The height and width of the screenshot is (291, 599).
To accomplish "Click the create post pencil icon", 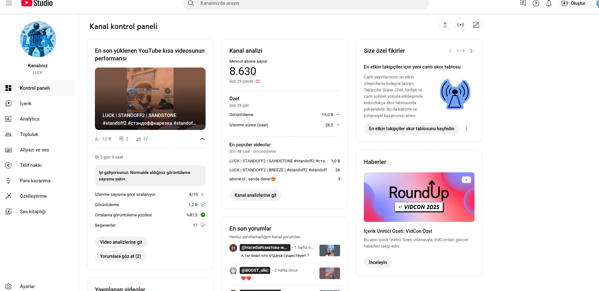I will coord(476,25).
